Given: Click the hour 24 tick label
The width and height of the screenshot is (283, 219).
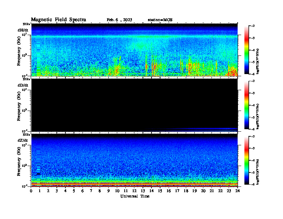Looking at the screenshot, I should (238, 191).
